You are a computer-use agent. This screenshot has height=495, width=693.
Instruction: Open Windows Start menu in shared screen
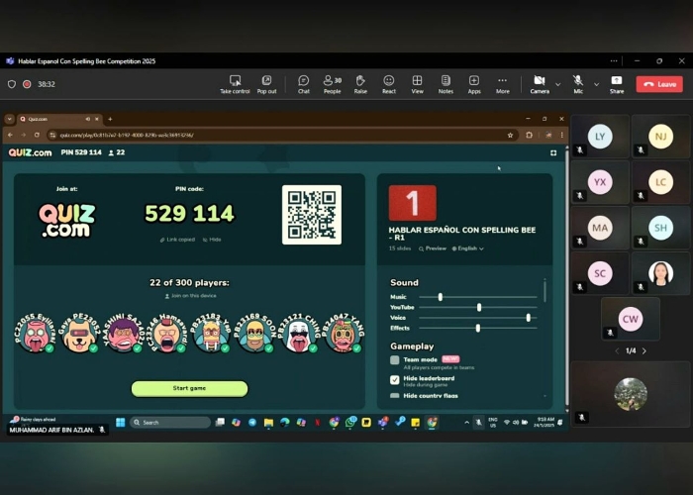[120, 422]
